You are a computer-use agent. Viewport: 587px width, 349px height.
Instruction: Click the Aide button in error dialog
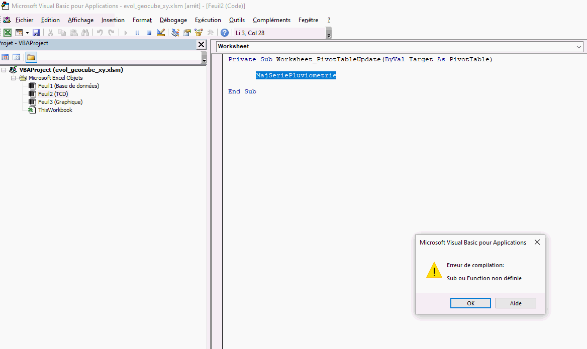(516, 303)
